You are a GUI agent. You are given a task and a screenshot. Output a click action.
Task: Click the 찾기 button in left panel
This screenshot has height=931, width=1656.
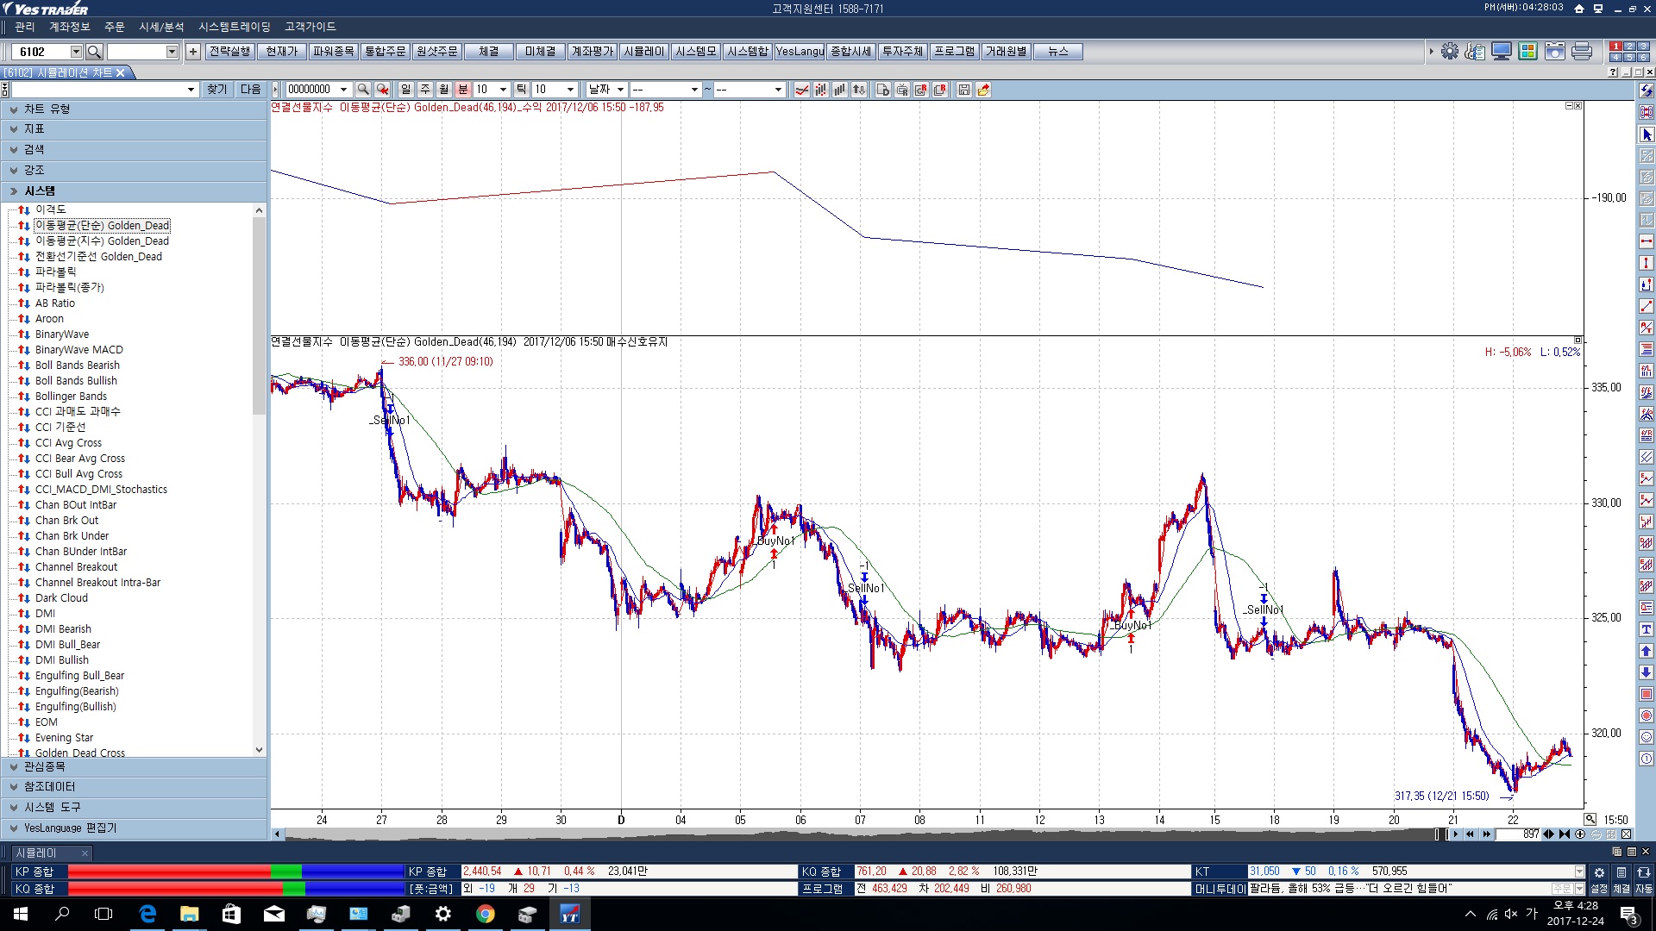tap(216, 90)
